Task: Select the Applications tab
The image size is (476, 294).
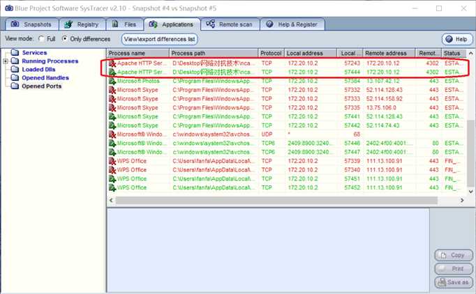Action: pos(172,24)
